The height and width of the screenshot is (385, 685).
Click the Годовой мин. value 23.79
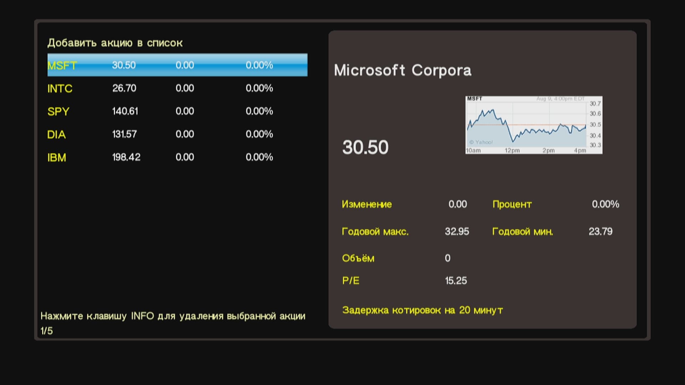pyautogui.click(x=600, y=231)
